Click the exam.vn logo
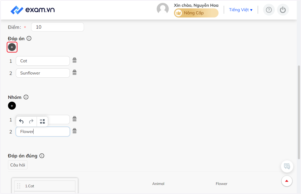 tap(32, 10)
